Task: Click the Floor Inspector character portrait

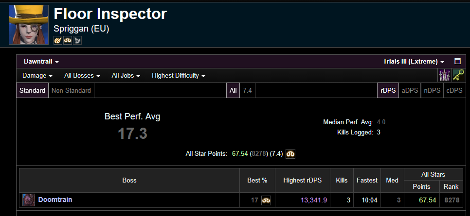Action: coord(29,25)
